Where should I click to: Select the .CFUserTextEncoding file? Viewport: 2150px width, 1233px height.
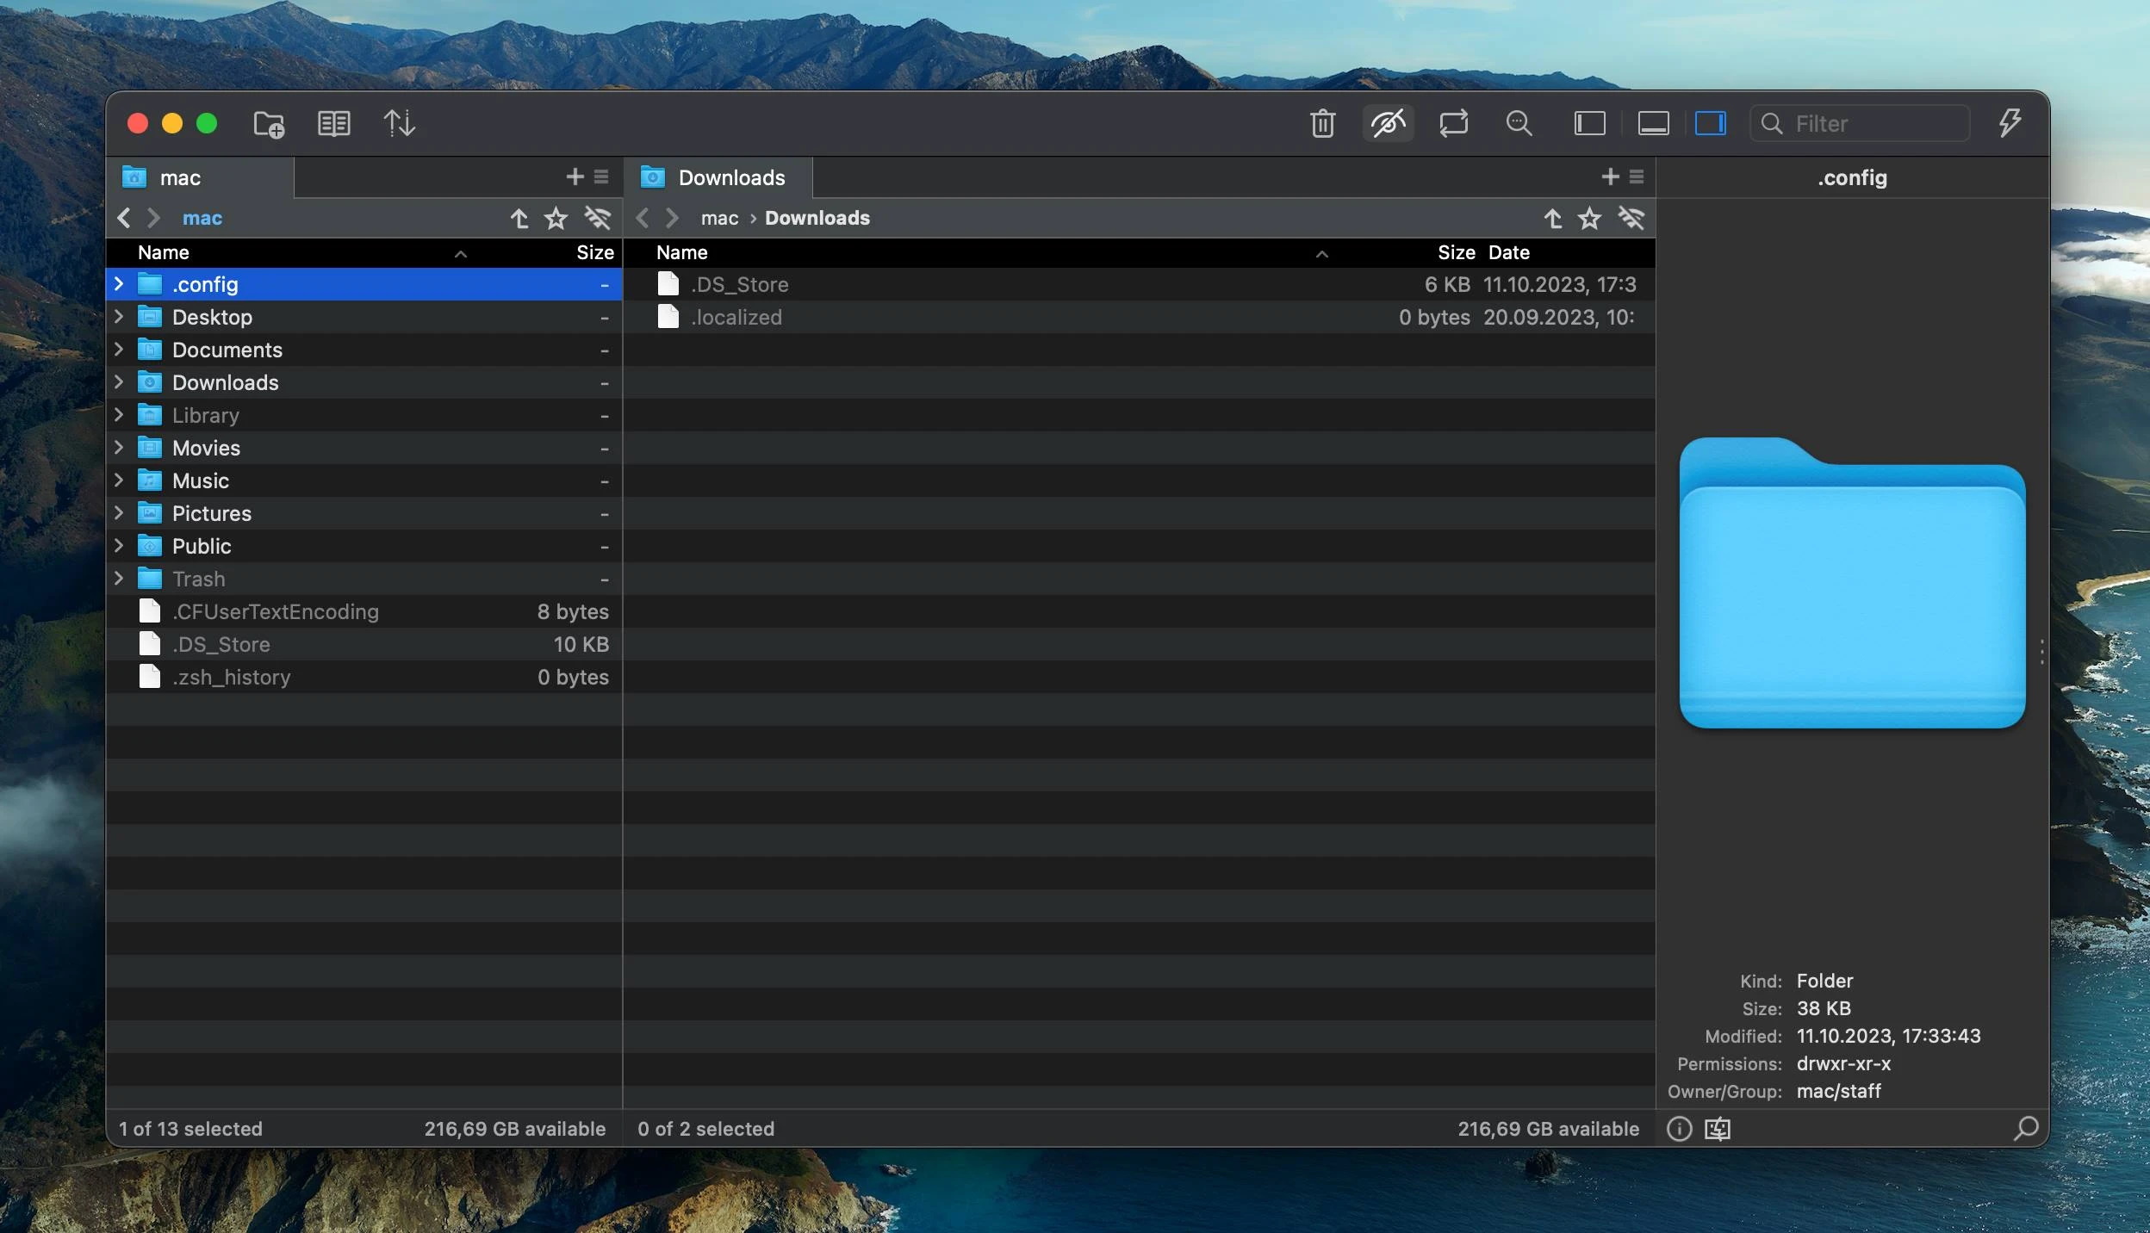pos(364,611)
